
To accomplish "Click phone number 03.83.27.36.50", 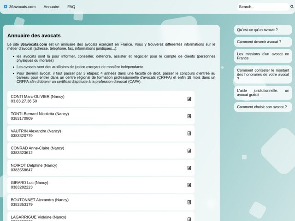I will click(x=24, y=101).
